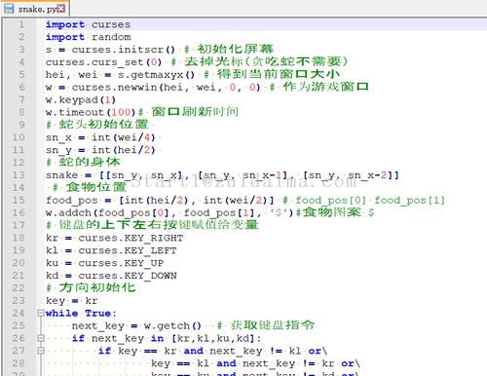487x376 pixels.
Task: Close the snake.py tab with red X
Action: click(x=61, y=9)
